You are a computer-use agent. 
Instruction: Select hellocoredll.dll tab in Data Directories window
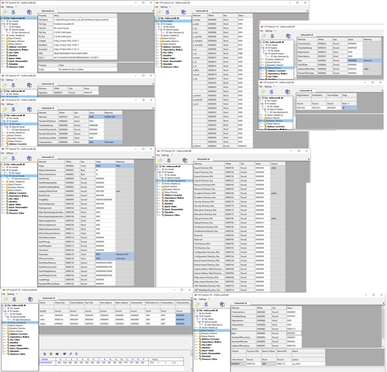click(204, 159)
